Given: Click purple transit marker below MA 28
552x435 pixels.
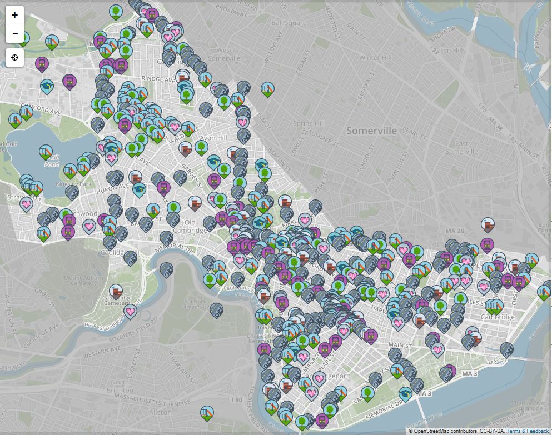Looking at the screenshot, I should 488,244.
